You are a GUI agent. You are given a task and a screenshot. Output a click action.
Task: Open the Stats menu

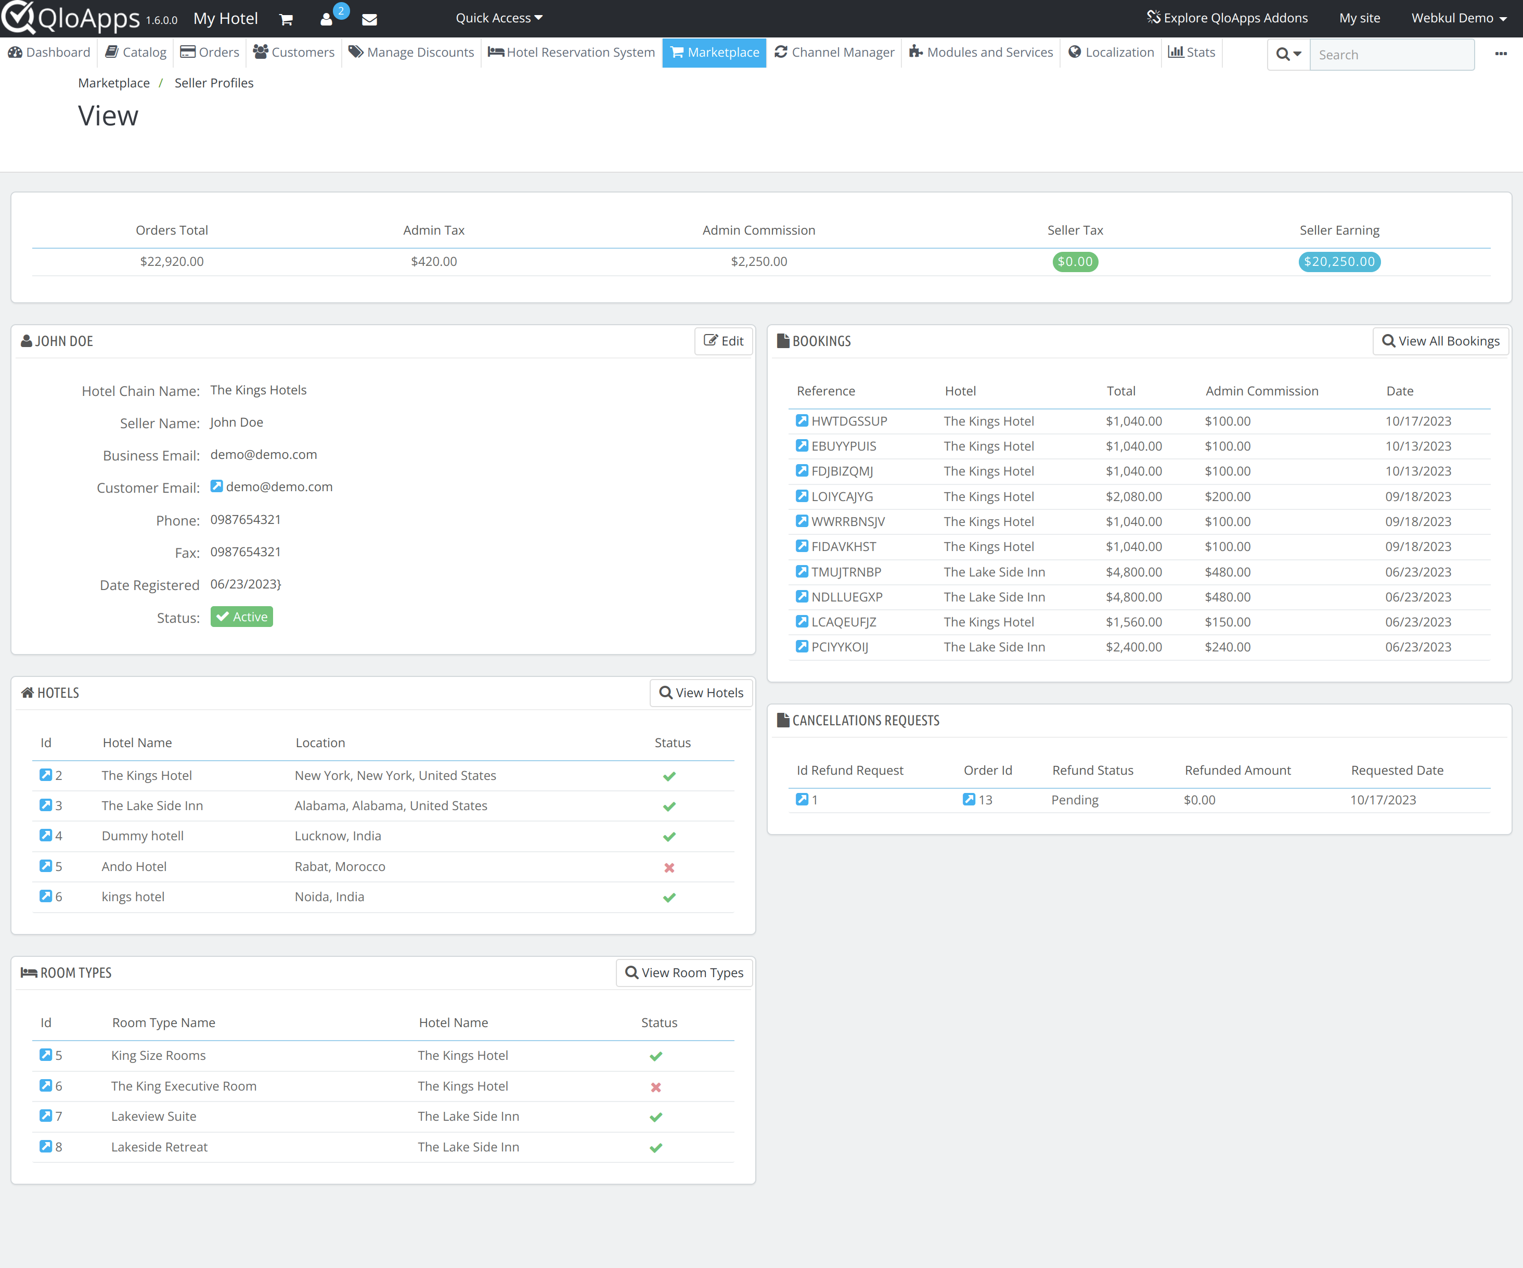coord(1192,52)
